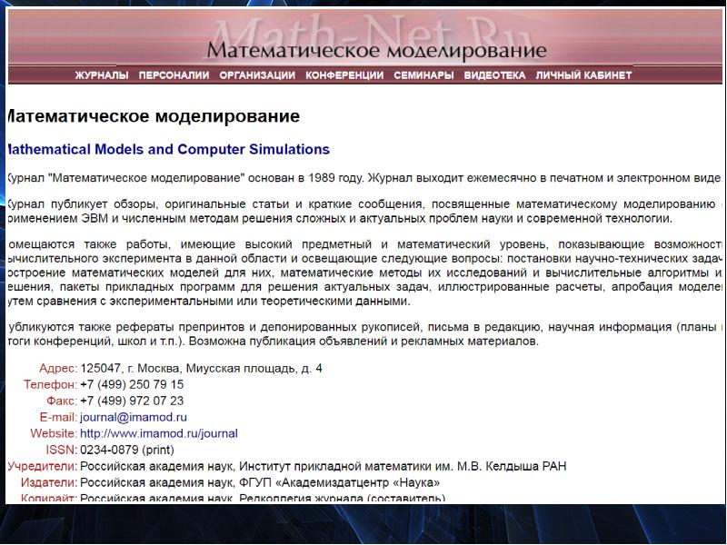Click the Учредители label

(43, 466)
